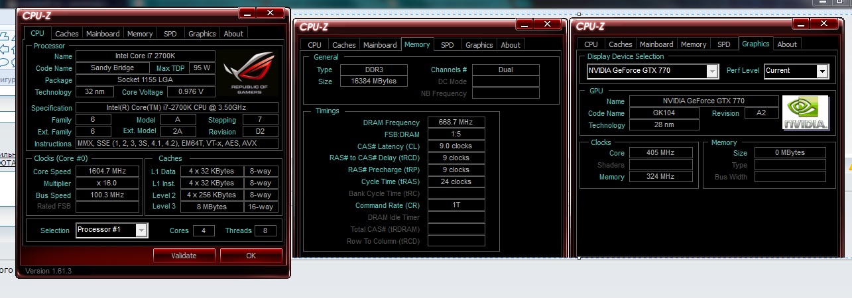Open About tab in Memory window

511,44
